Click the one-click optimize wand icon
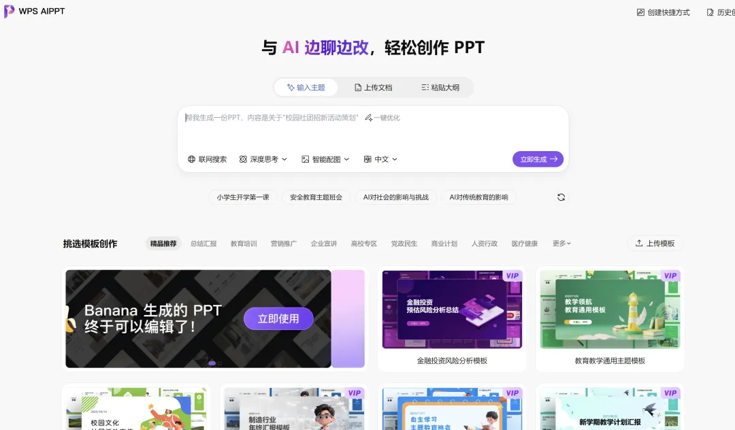The image size is (735, 430). (369, 118)
